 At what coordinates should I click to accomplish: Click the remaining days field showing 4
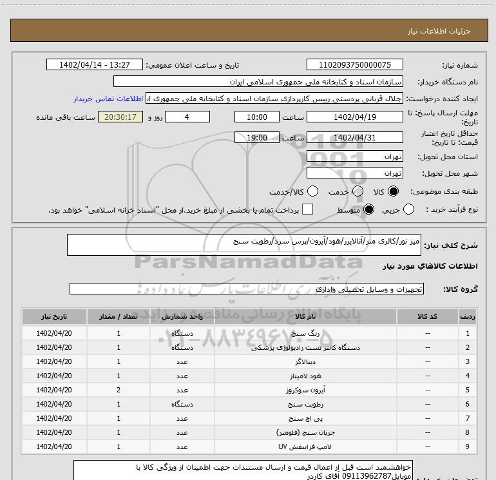coord(187,117)
